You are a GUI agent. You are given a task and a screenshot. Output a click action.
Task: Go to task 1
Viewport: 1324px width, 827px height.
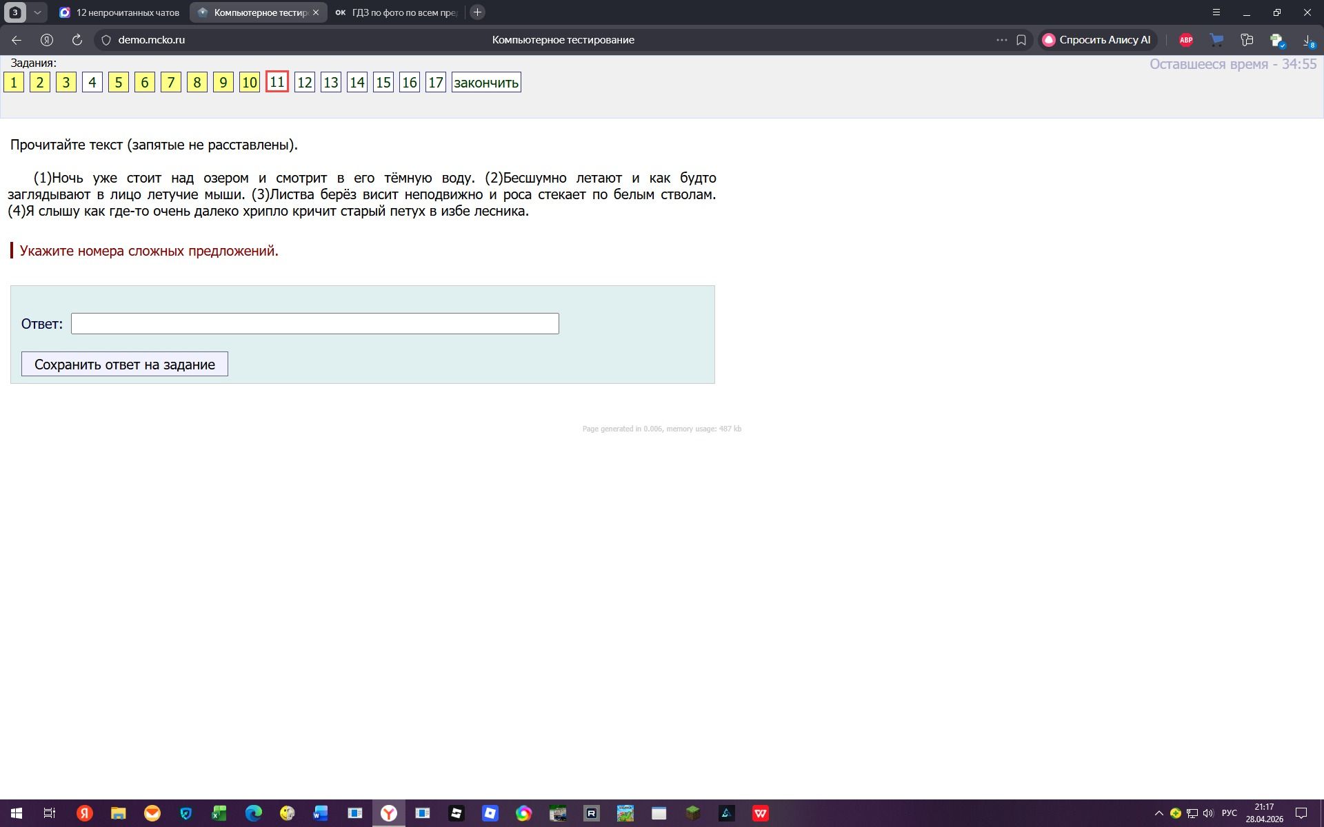14,83
